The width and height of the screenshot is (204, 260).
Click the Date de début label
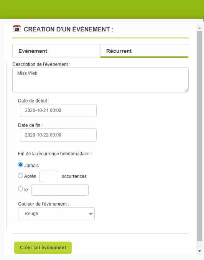(34, 100)
